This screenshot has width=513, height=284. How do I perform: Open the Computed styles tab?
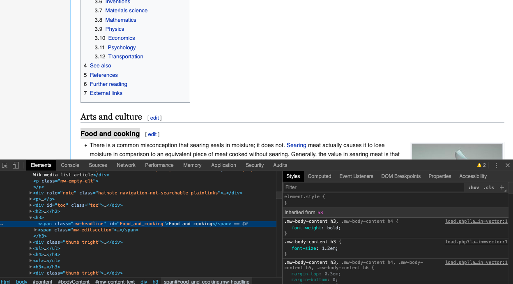[320, 176]
